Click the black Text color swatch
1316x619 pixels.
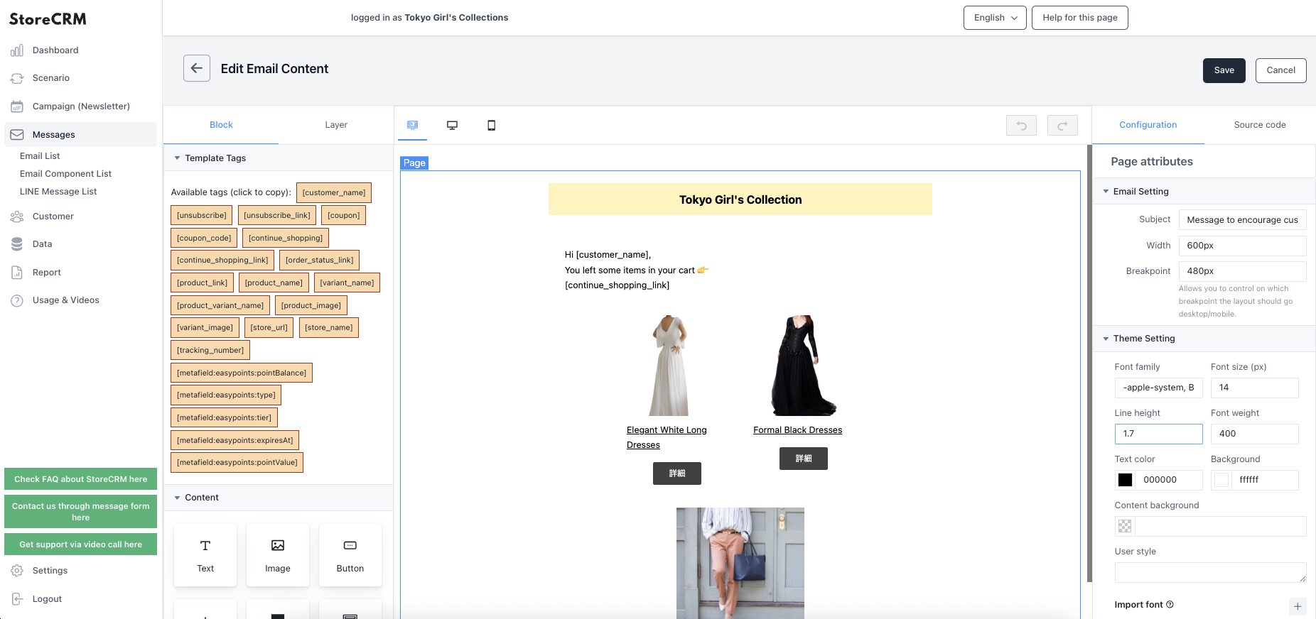click(x=1125, y=480)
